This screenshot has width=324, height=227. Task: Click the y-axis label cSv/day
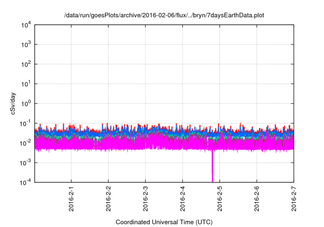(13, 104)
